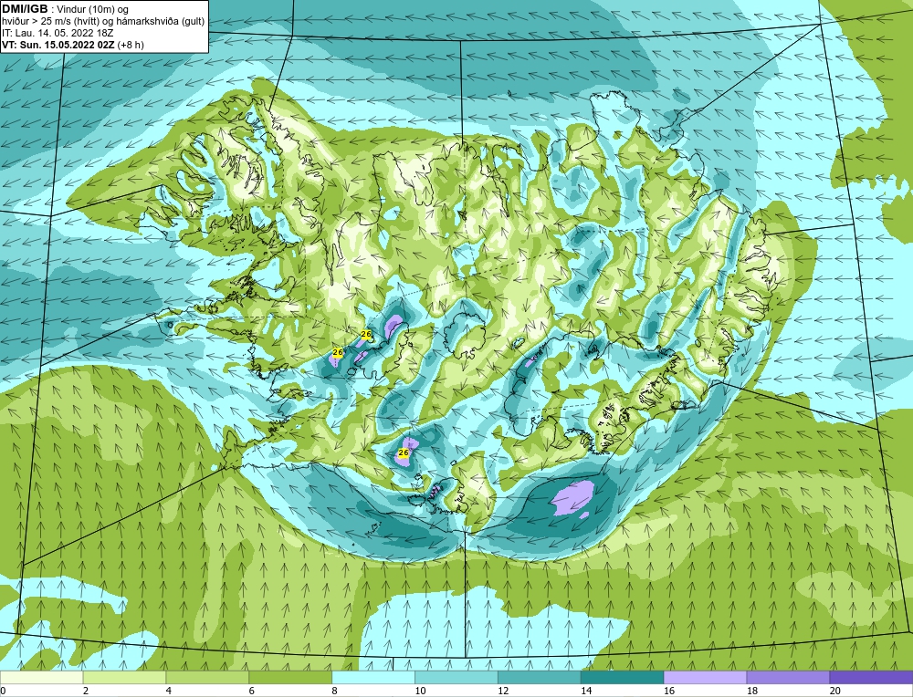Click legend scale number 6
The height and width of the screenshot is (697, 913).
click(252, 691)
